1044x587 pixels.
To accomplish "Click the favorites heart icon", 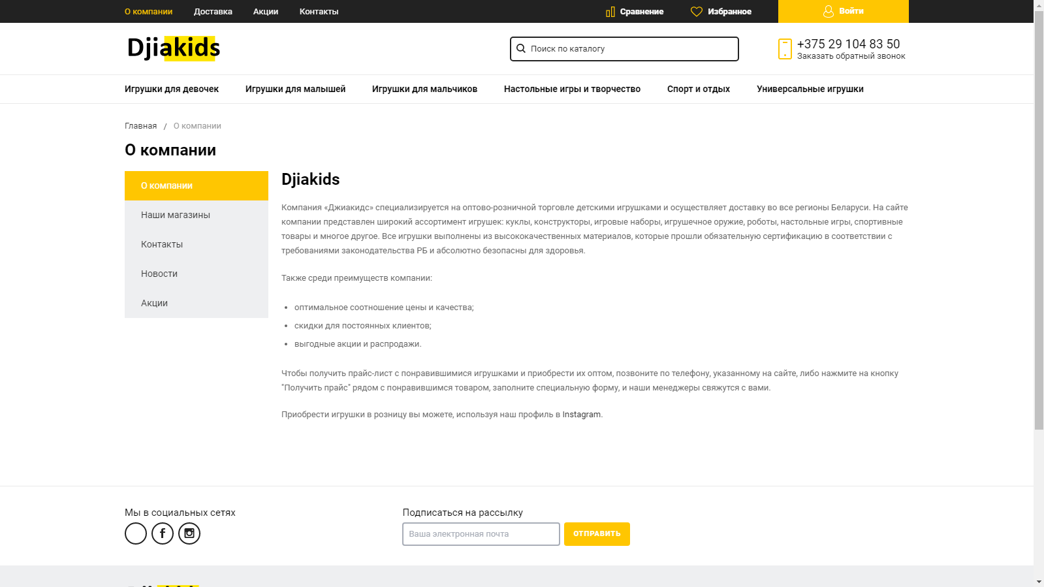I will pyautogui.click(x=697, y=12).
